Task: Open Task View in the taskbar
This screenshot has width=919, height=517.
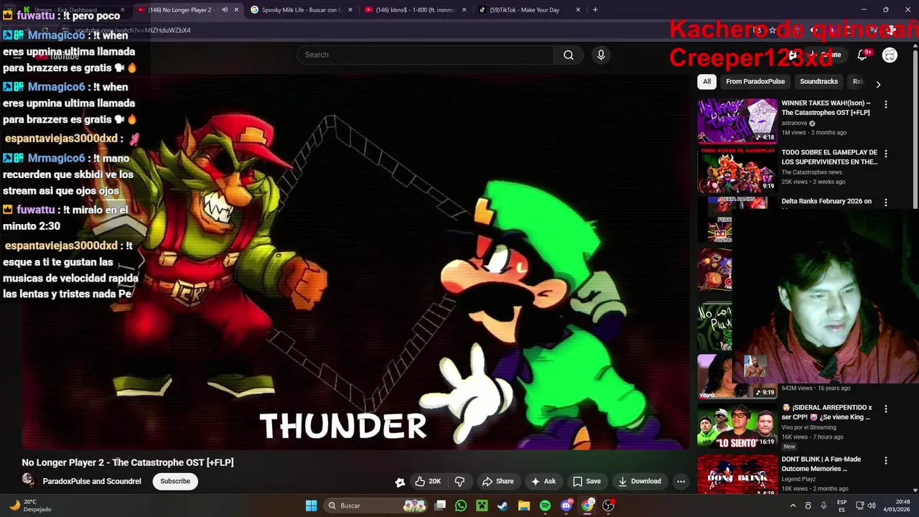Action: click(x=440, y=506)
